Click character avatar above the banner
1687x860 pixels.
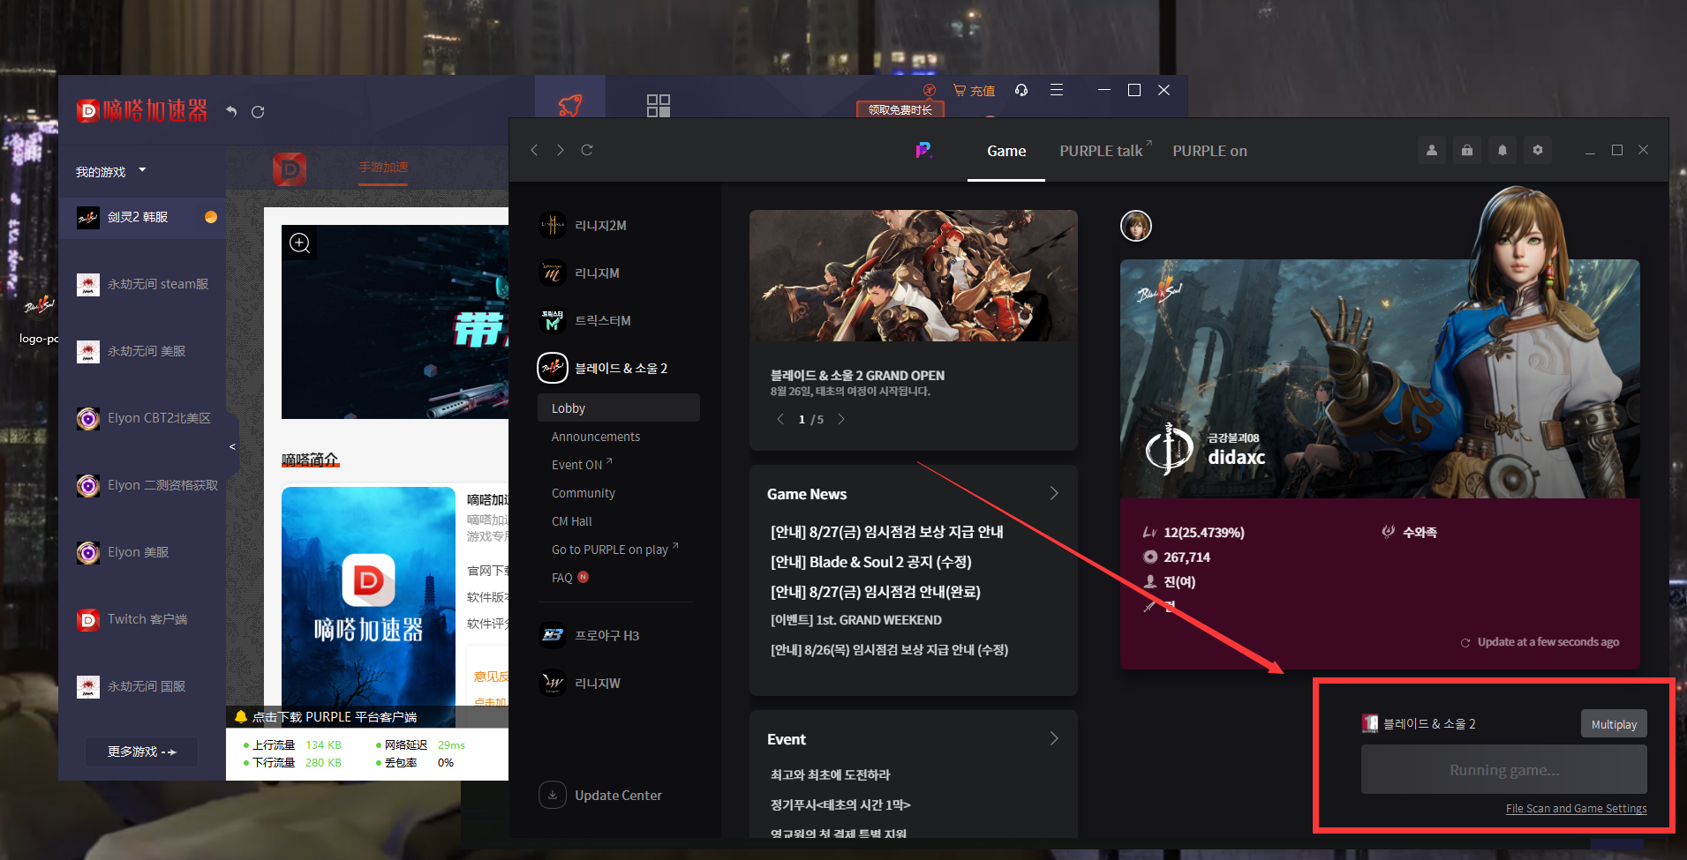pos(1136,226)
